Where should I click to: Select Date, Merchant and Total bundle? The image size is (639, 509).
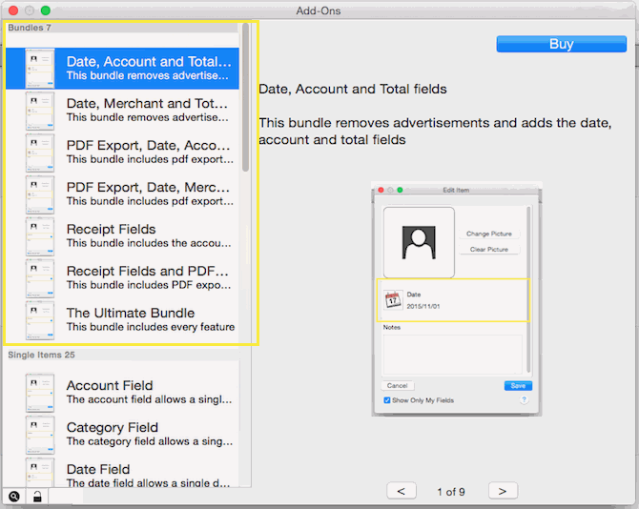148,111
